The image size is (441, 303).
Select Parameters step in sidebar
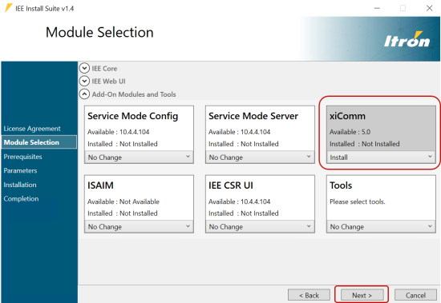(x=20, y=170)
